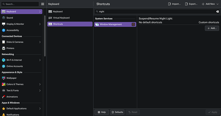Image resolution: width=221 pixels, height=116 pixels.
Task: Click the Export... button
Action: click(191, 4)
